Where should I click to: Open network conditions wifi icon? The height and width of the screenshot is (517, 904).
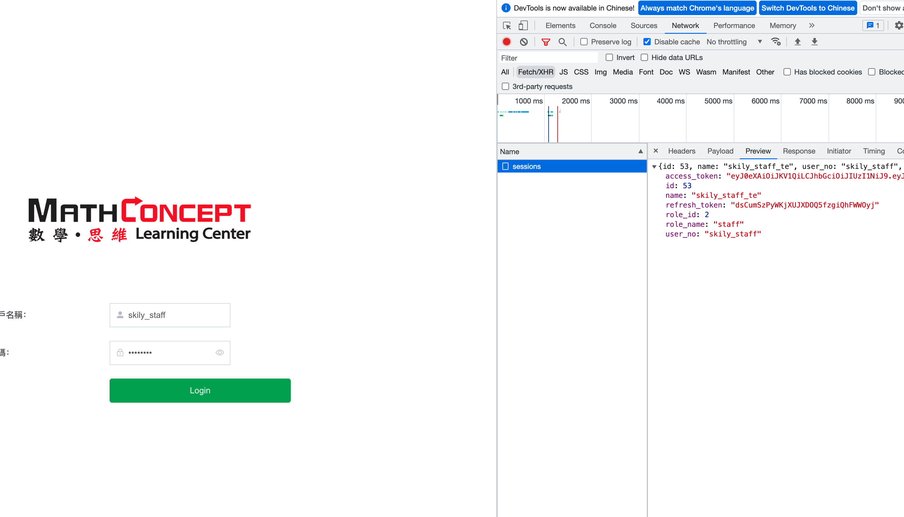coord(775,42)
